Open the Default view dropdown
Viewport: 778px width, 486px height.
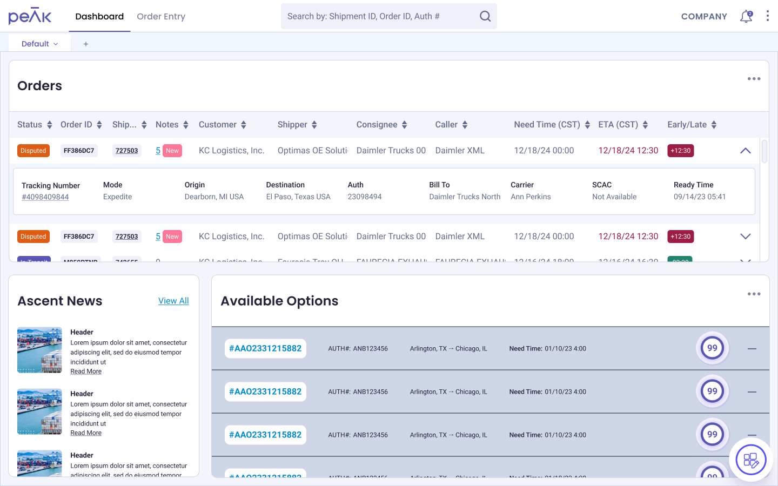pos(39,44)
